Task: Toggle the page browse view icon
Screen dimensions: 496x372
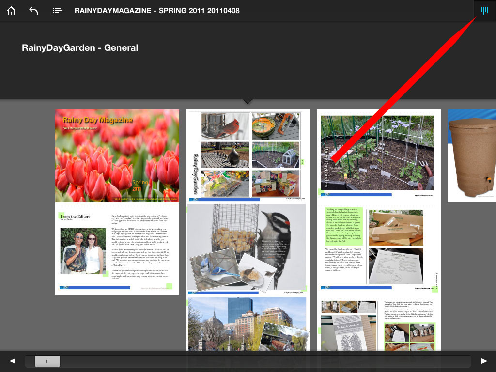Action: [484, 11]
